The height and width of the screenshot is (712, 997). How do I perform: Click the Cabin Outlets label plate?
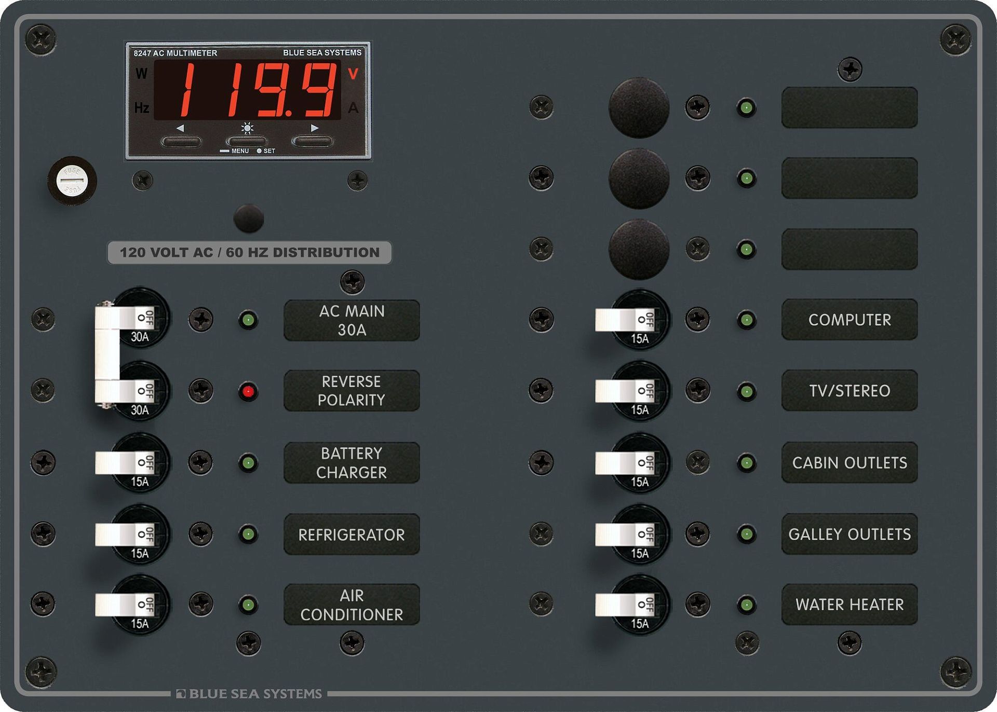[850, 462]
